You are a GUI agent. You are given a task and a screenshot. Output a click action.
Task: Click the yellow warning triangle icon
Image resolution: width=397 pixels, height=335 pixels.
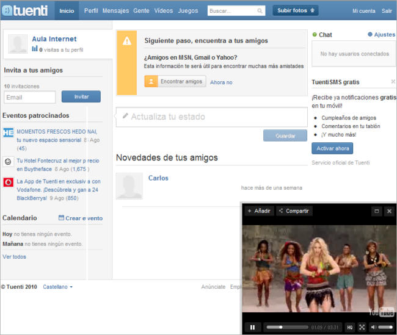click(x=127, y=41)
